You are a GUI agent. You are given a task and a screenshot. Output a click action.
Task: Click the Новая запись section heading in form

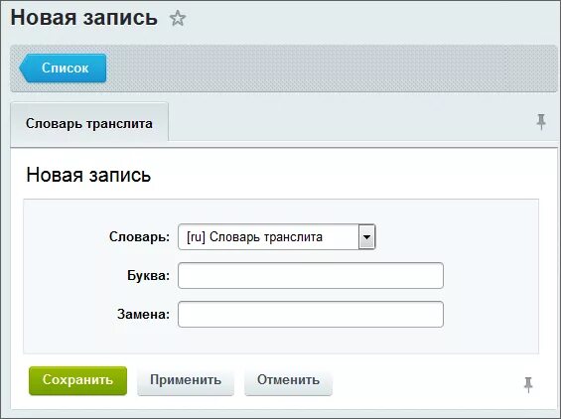88,176
